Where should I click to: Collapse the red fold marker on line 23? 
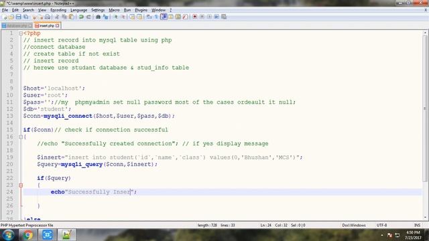21,185
